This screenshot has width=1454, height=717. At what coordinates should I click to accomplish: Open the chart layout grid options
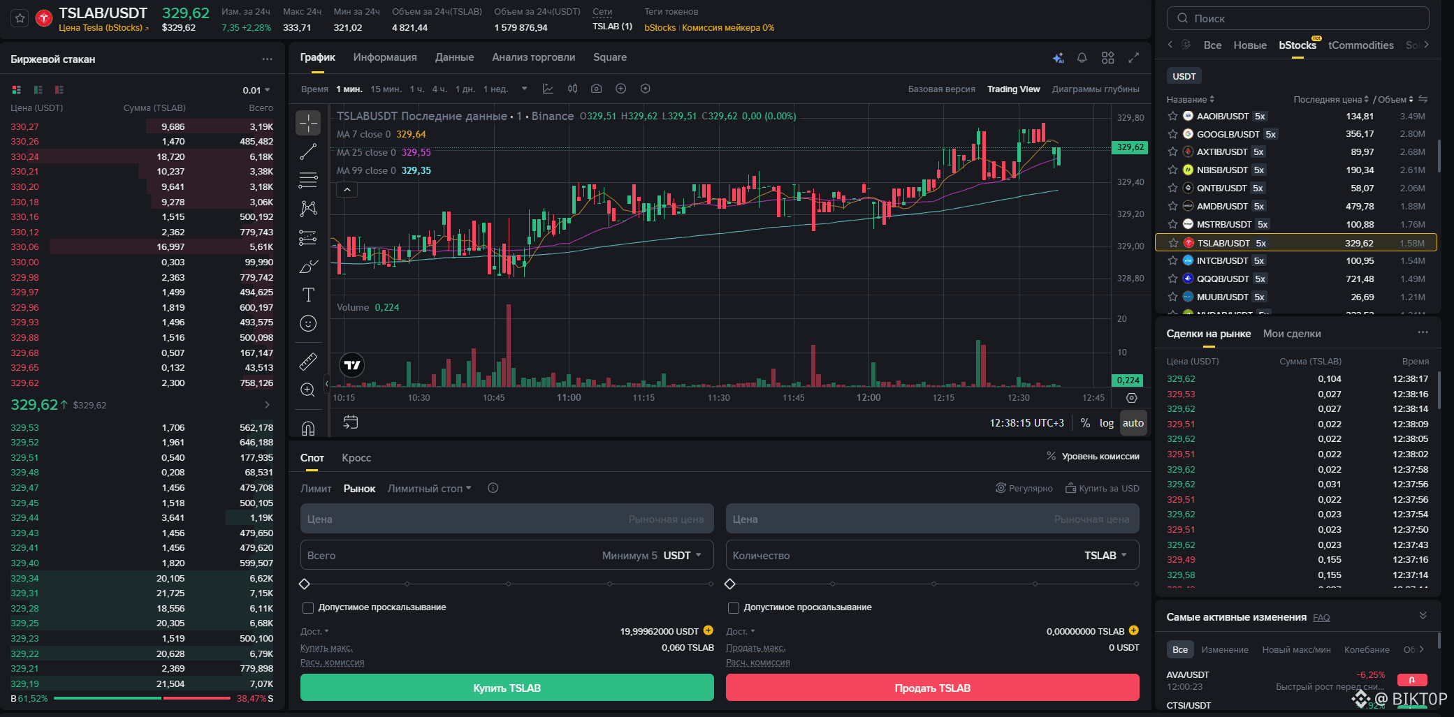pos(1108,58)
